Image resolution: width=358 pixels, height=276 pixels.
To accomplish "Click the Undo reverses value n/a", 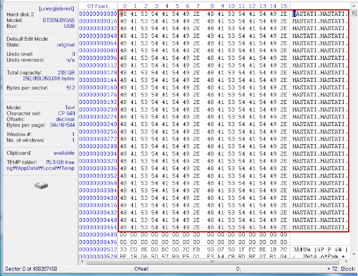I will pyautogui.click(x=70, y=60).
